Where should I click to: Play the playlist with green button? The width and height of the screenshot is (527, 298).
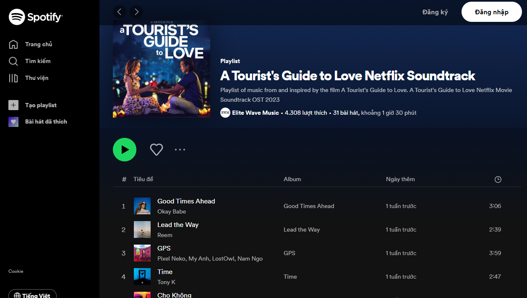pyautogui.click(x=125, y=150)
